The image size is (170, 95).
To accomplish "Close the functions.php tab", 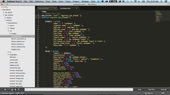I will [x=55, y=8].
